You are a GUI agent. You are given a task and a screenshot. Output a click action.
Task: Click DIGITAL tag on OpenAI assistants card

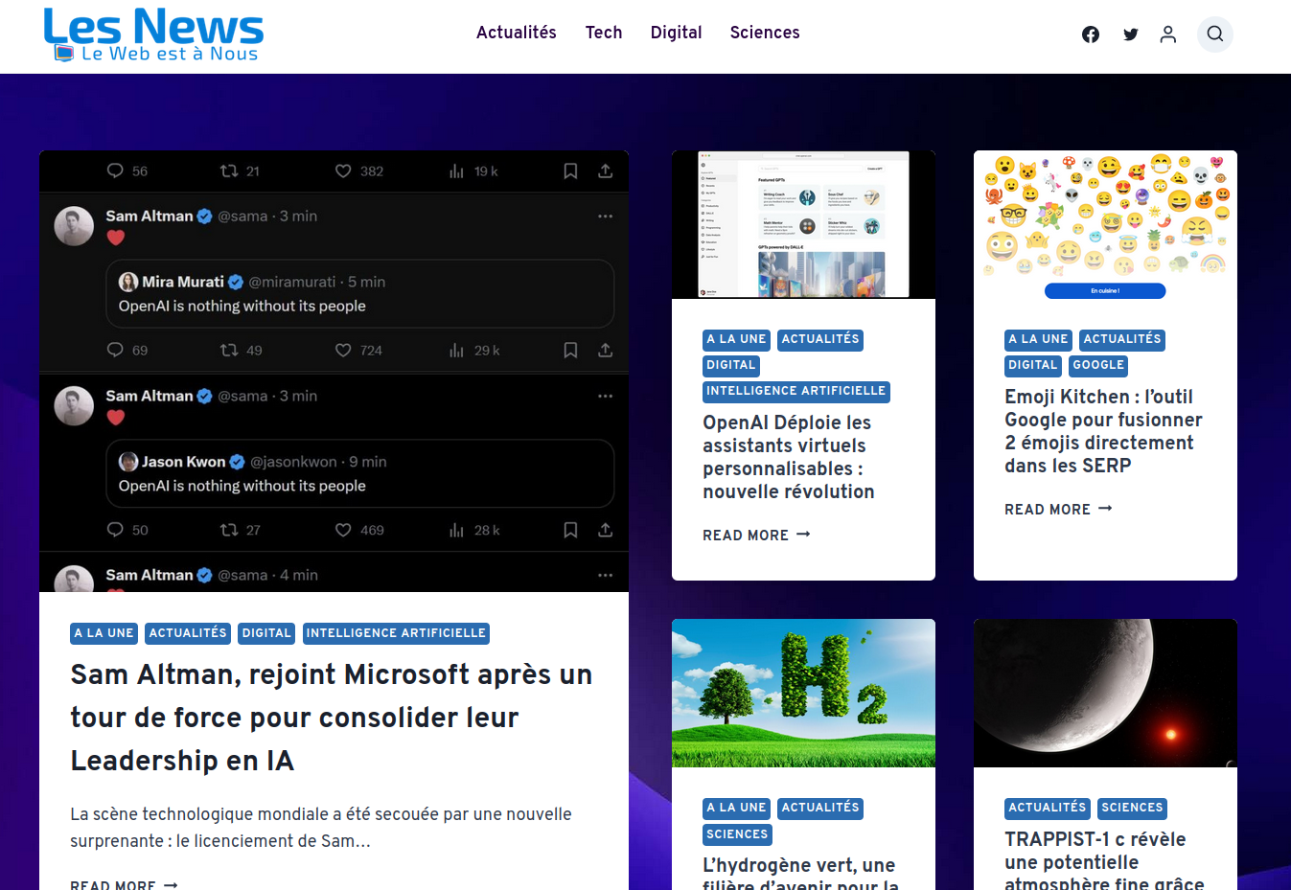point(731,365)
